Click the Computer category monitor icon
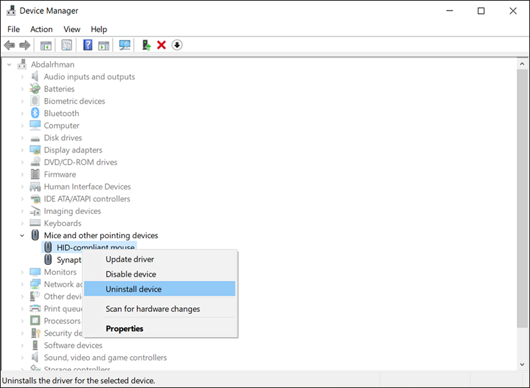The height and width of the screenshot is (388, 530). [x=35, y=125]
